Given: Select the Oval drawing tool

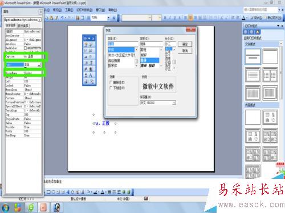Looking at the screenshot, I should [x=54, y=192].
